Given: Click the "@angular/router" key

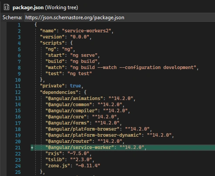Looking at the screenshot, I should [68, 141].
